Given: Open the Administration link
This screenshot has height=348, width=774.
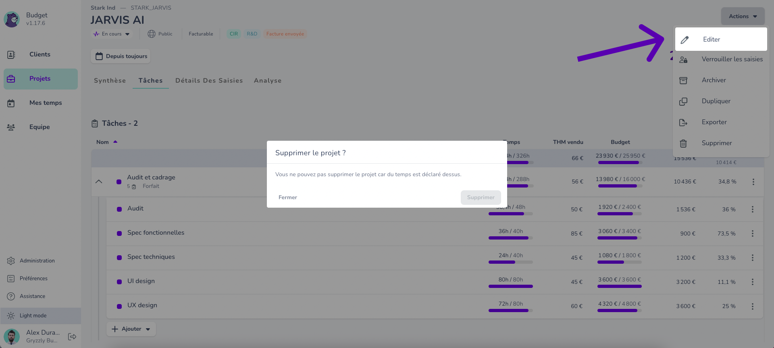Looking at the screenshot, I should [37, 261].
